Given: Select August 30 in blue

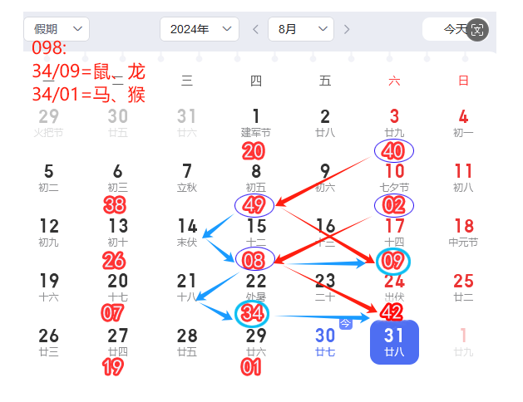Looking at the screenshot, I should [325, 341].
